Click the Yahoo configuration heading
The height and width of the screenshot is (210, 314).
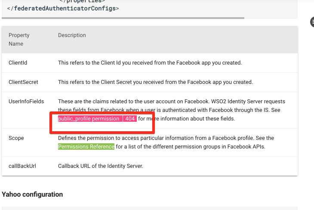(x=32, y=195)
